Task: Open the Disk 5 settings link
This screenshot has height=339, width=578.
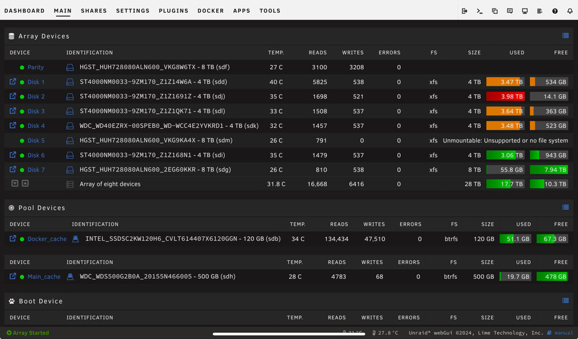Action: 36,140
